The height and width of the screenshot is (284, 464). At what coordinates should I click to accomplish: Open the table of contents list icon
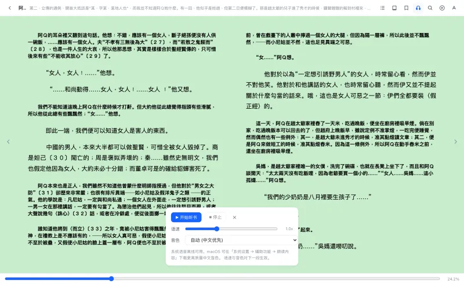[x=382, y=8]
